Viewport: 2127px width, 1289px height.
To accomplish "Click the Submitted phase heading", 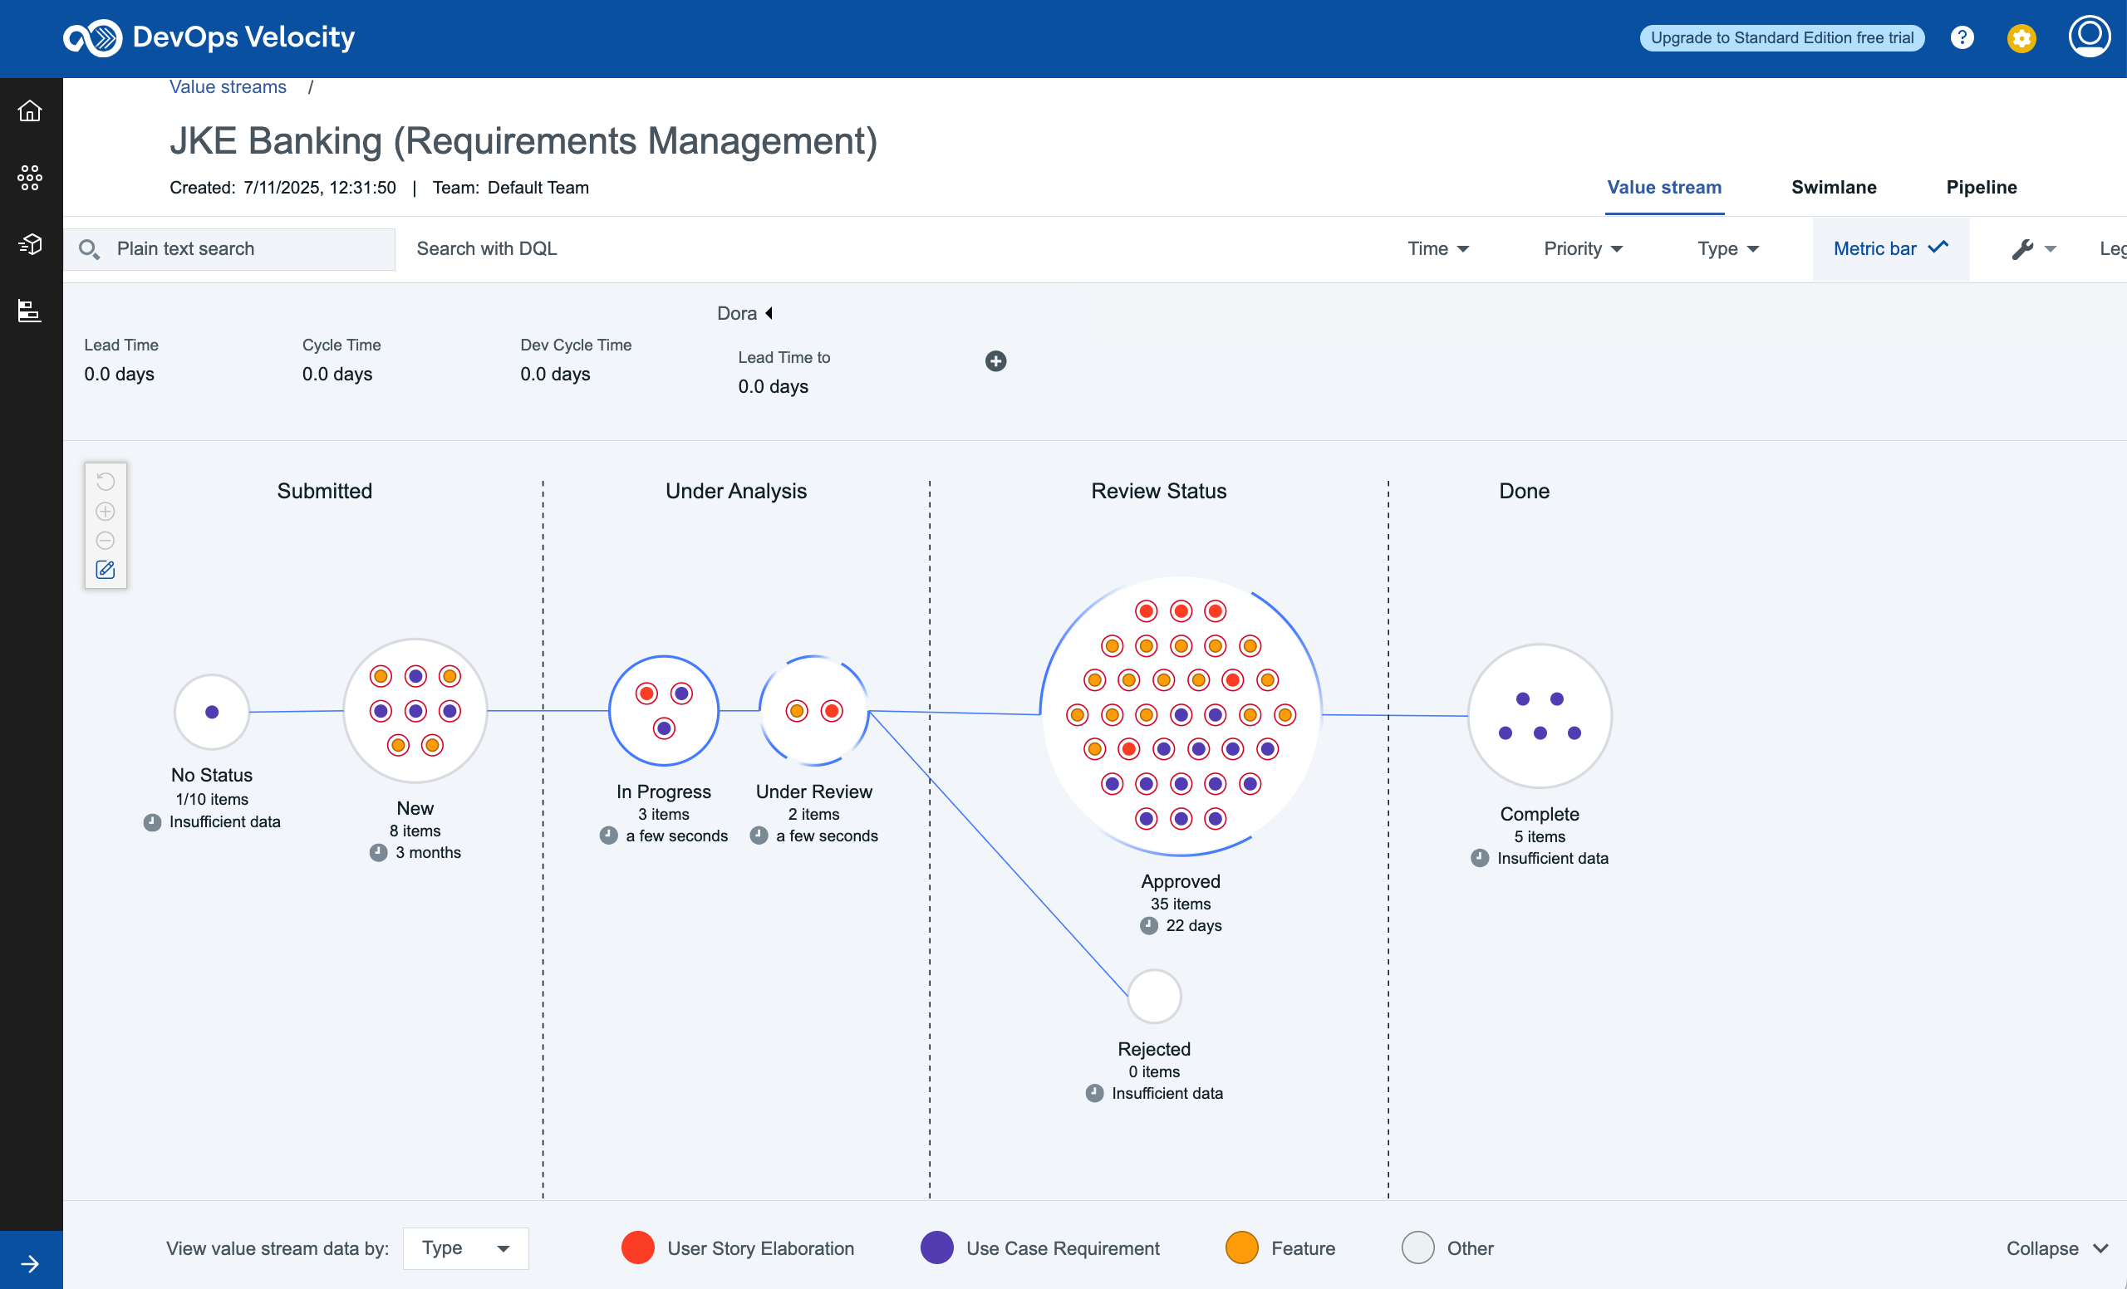I will click(x=325, y=491).
